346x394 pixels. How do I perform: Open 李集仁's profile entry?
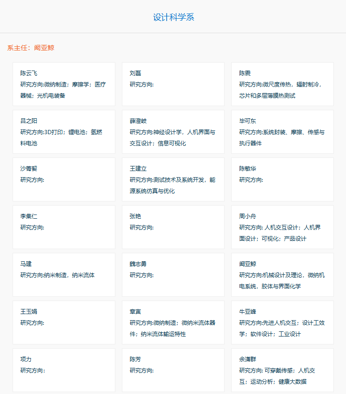64,227
